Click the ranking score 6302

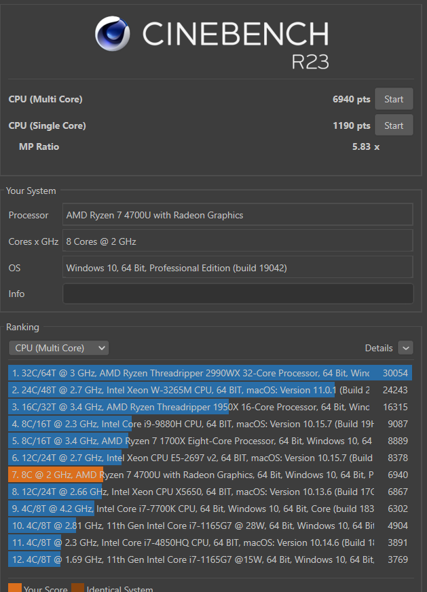[398, 509]
